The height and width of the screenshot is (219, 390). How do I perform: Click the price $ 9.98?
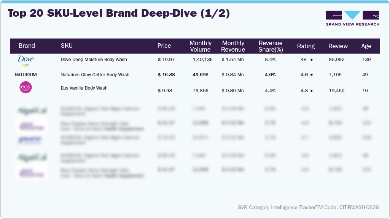click(x=165, y=91)
